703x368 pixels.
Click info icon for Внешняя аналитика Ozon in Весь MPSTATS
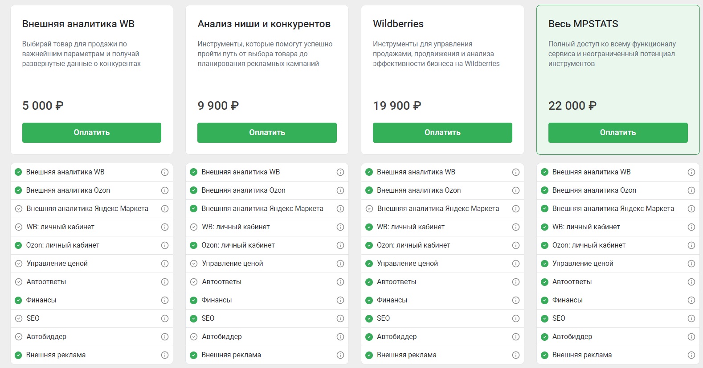692,190
